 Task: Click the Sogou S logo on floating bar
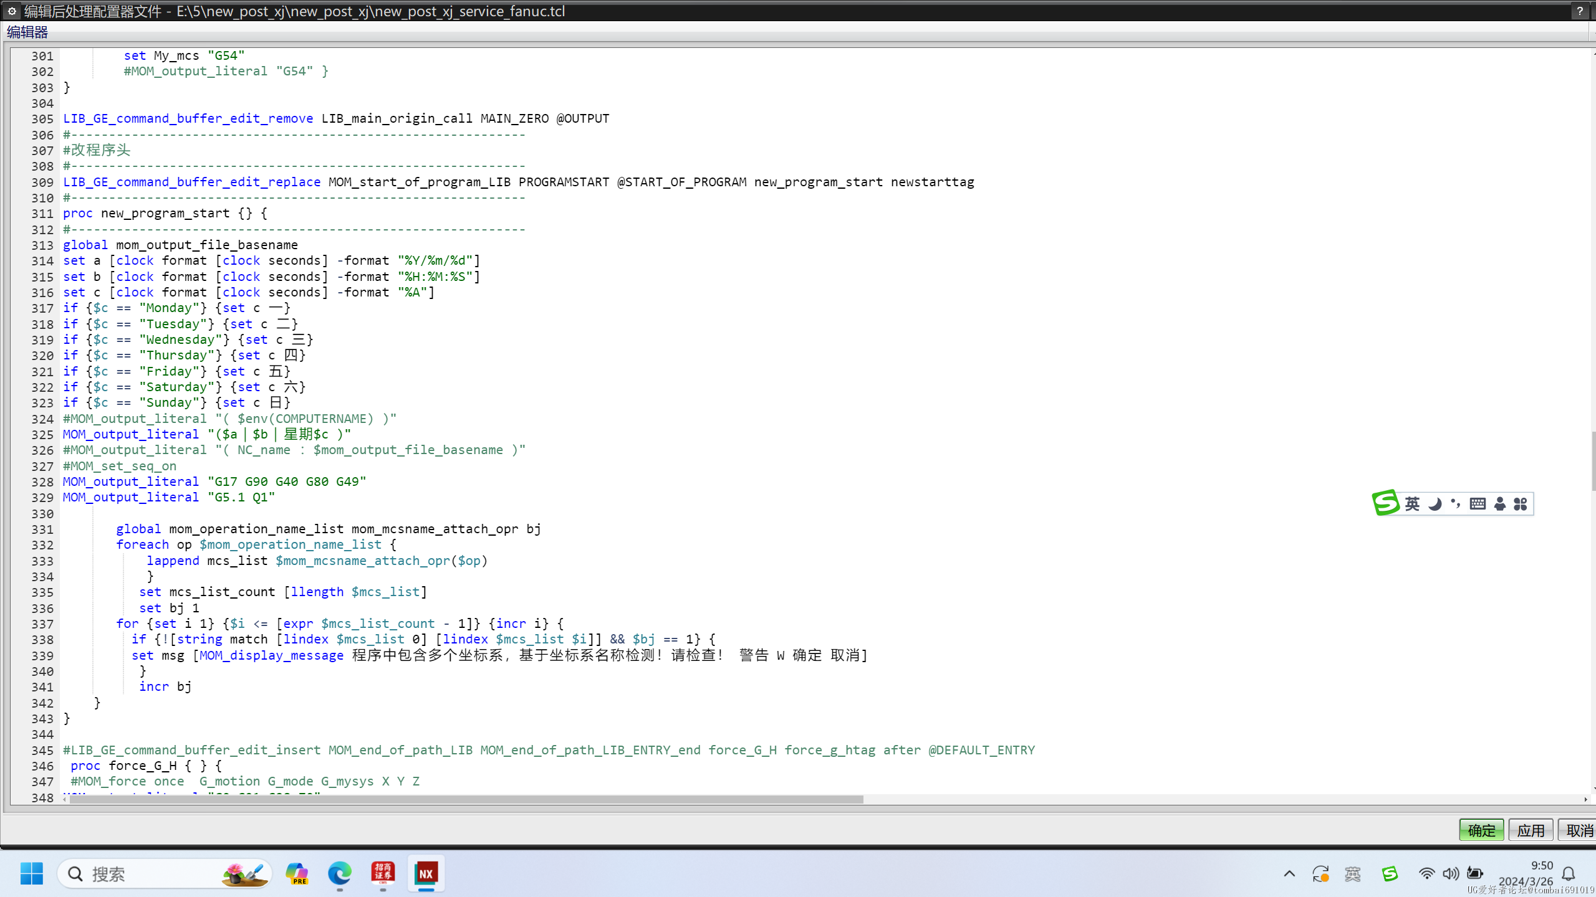pos(1386,503)
